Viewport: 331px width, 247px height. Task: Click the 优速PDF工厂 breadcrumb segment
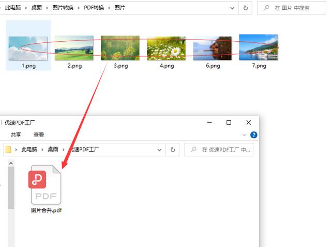pos(84,150)
